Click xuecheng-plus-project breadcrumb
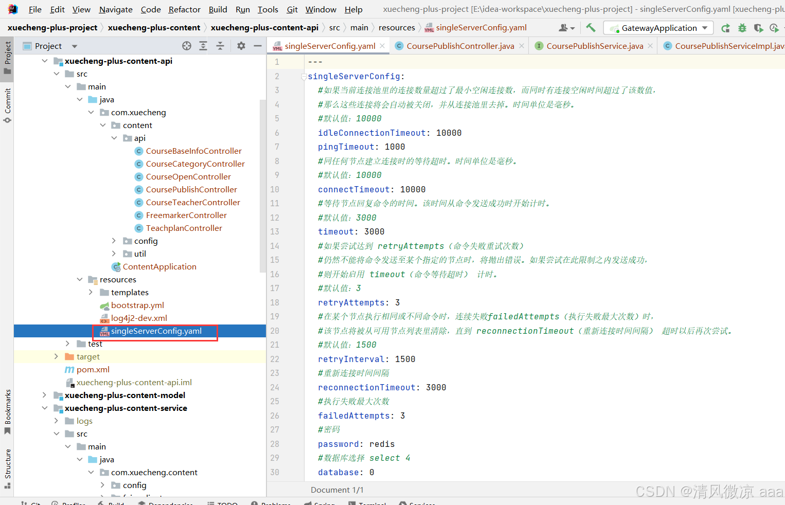 [x=52, y=28]
